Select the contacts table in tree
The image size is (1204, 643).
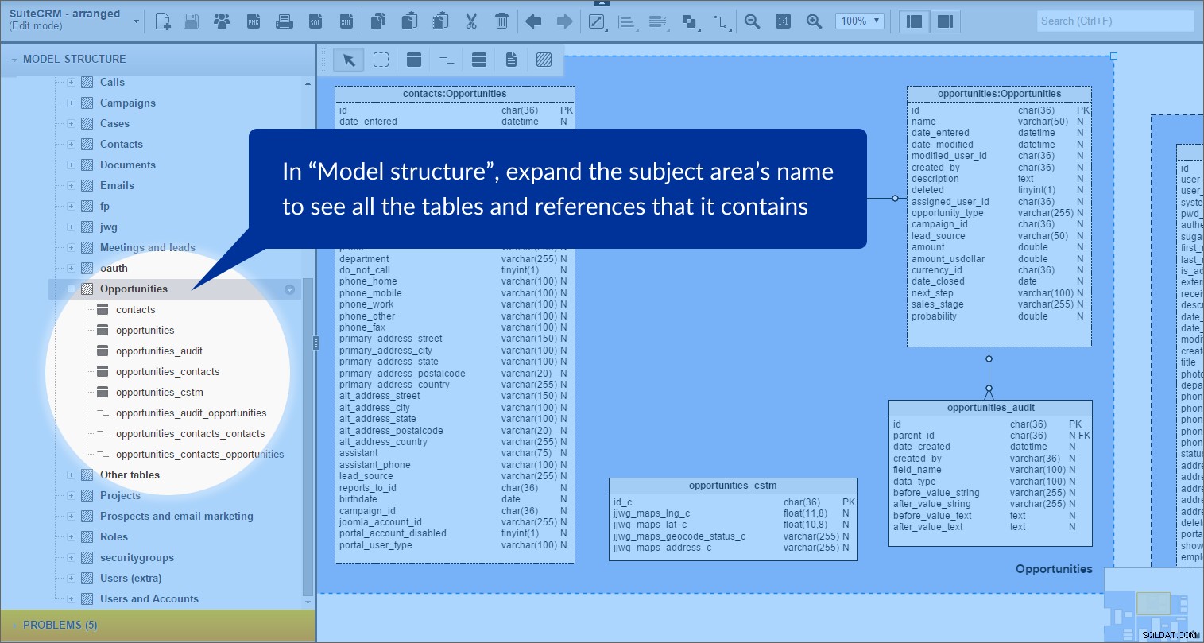pyautogui.click(x=136, y=310)
